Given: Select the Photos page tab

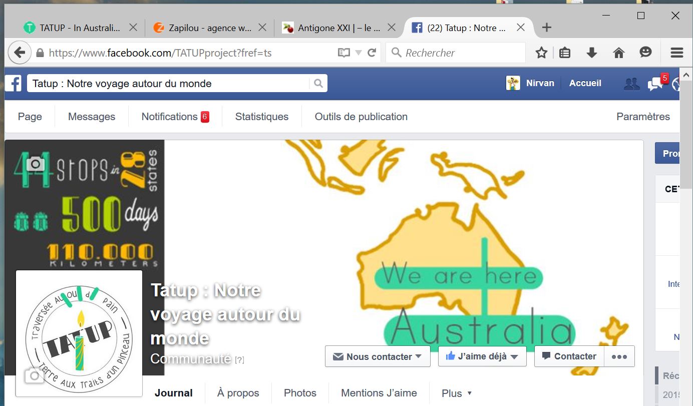Looking at the screenshot, I should [x=300, y=393].
